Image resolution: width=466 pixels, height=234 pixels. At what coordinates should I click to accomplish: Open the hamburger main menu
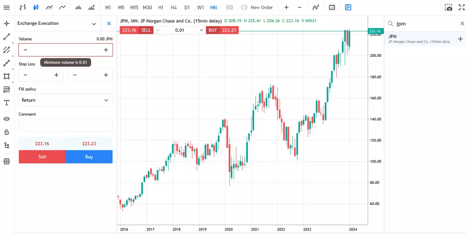pos(7,7)
